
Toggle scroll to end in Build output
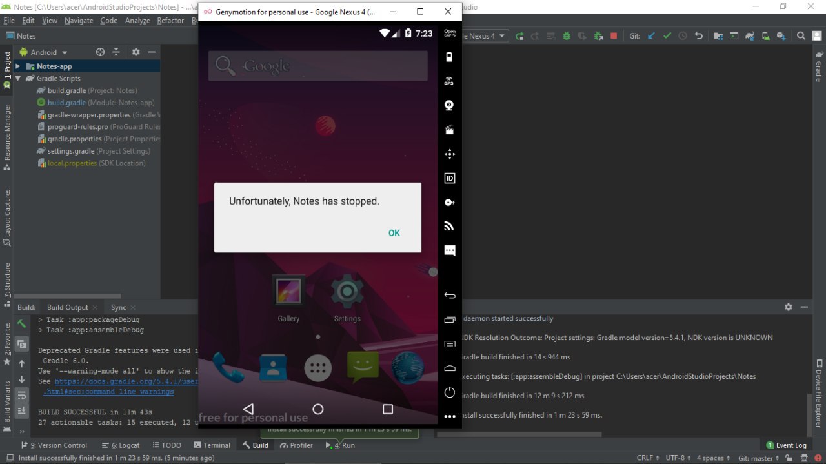(x=22, y=410)
